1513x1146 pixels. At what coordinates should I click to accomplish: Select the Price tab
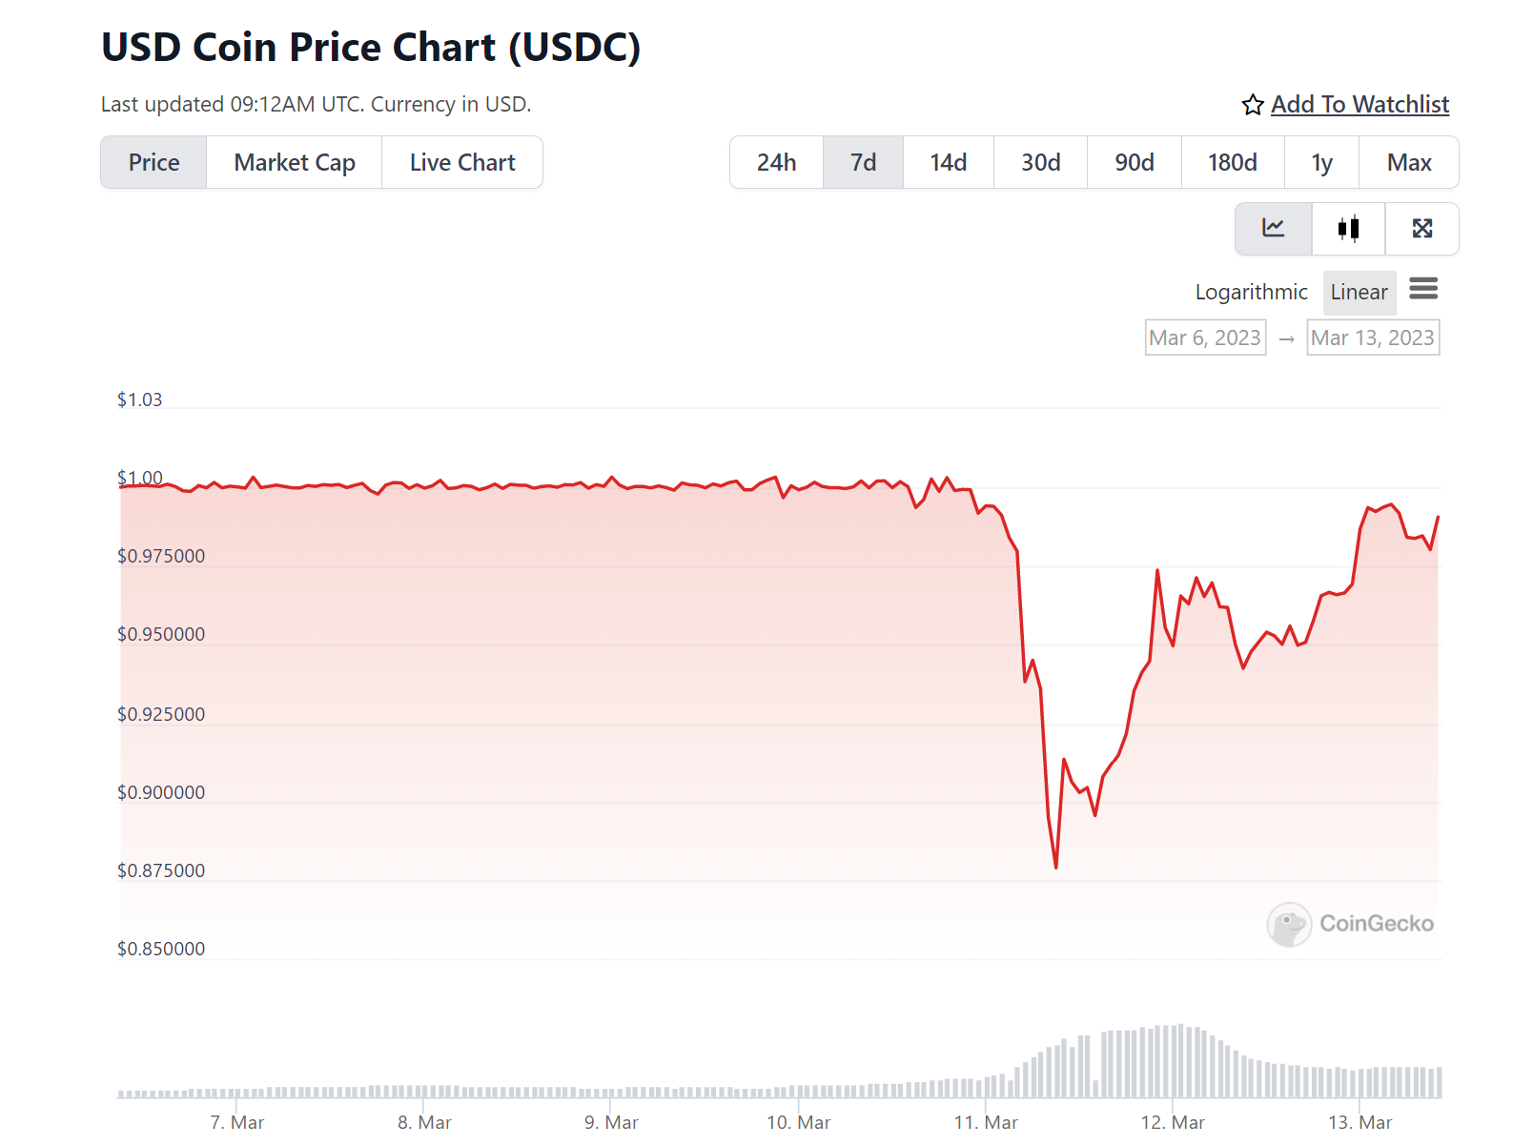[x=154, y=163]
